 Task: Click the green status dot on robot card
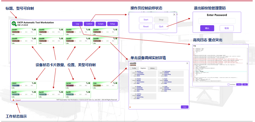pyautogui.click(x=35, y=83)
